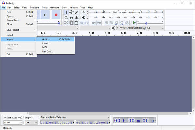Click the Copy icon
The width and height of the screenshot is (195, 130).
(71, 23)
